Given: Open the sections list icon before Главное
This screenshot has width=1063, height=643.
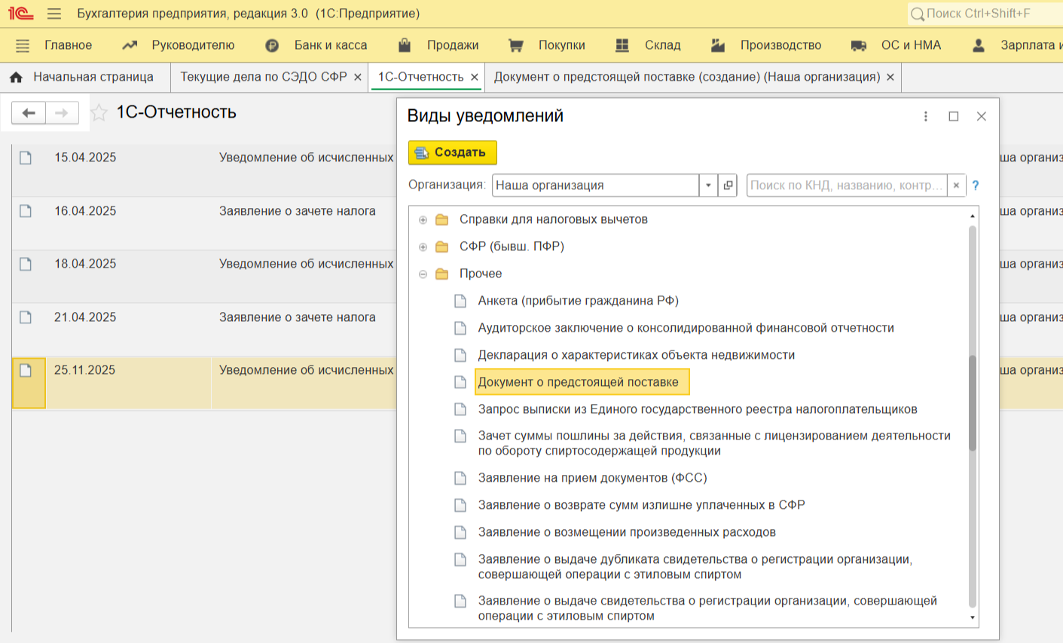Looking at the screenshot, I should click(23, 45).
